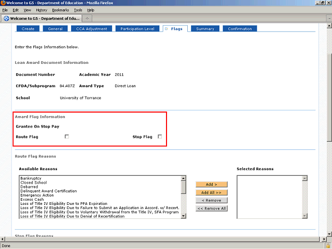Open a new browser tab with the plus button
332x249 pixels.
87,19
